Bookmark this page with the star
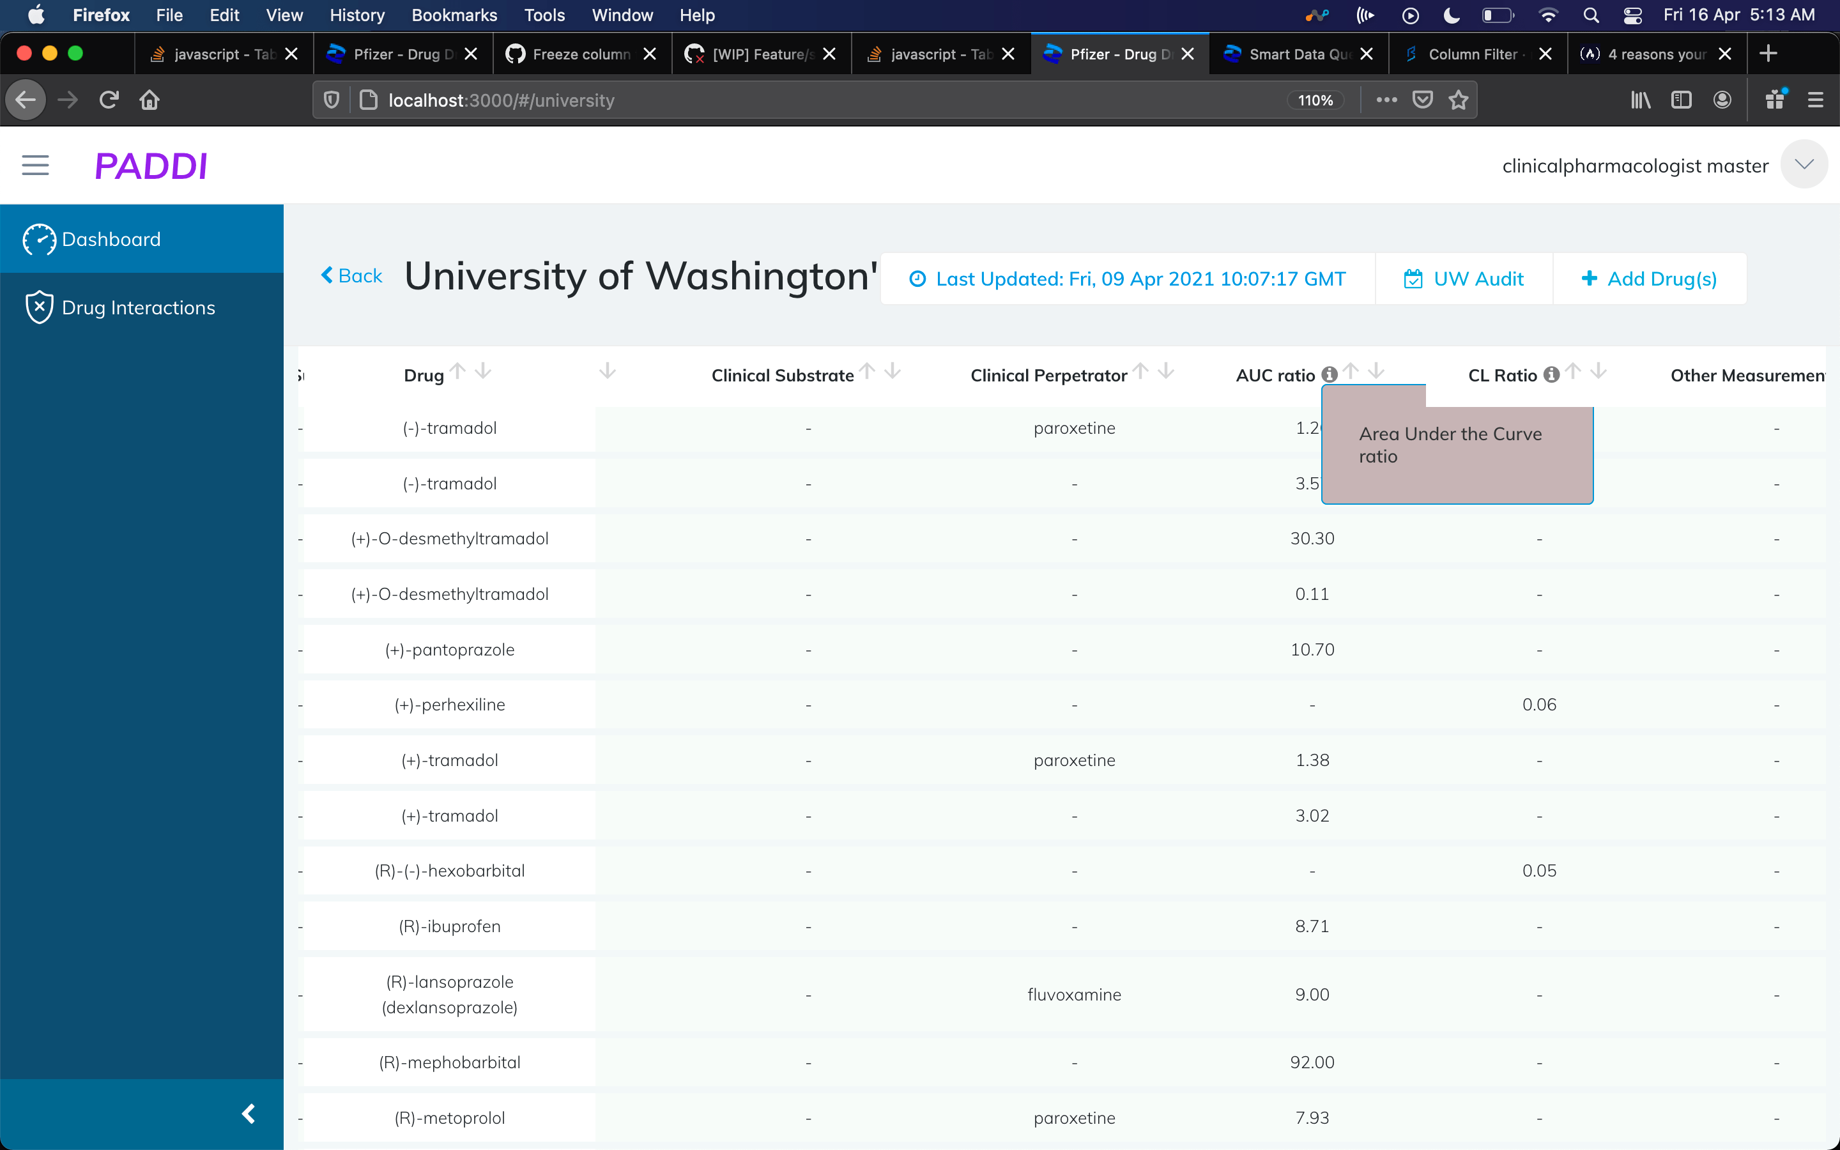The image size is (1840, 1150). pos(1459,100)
